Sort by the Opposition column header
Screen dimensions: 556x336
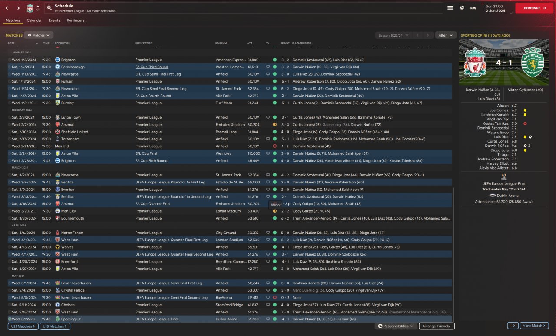tap(63, 43)
